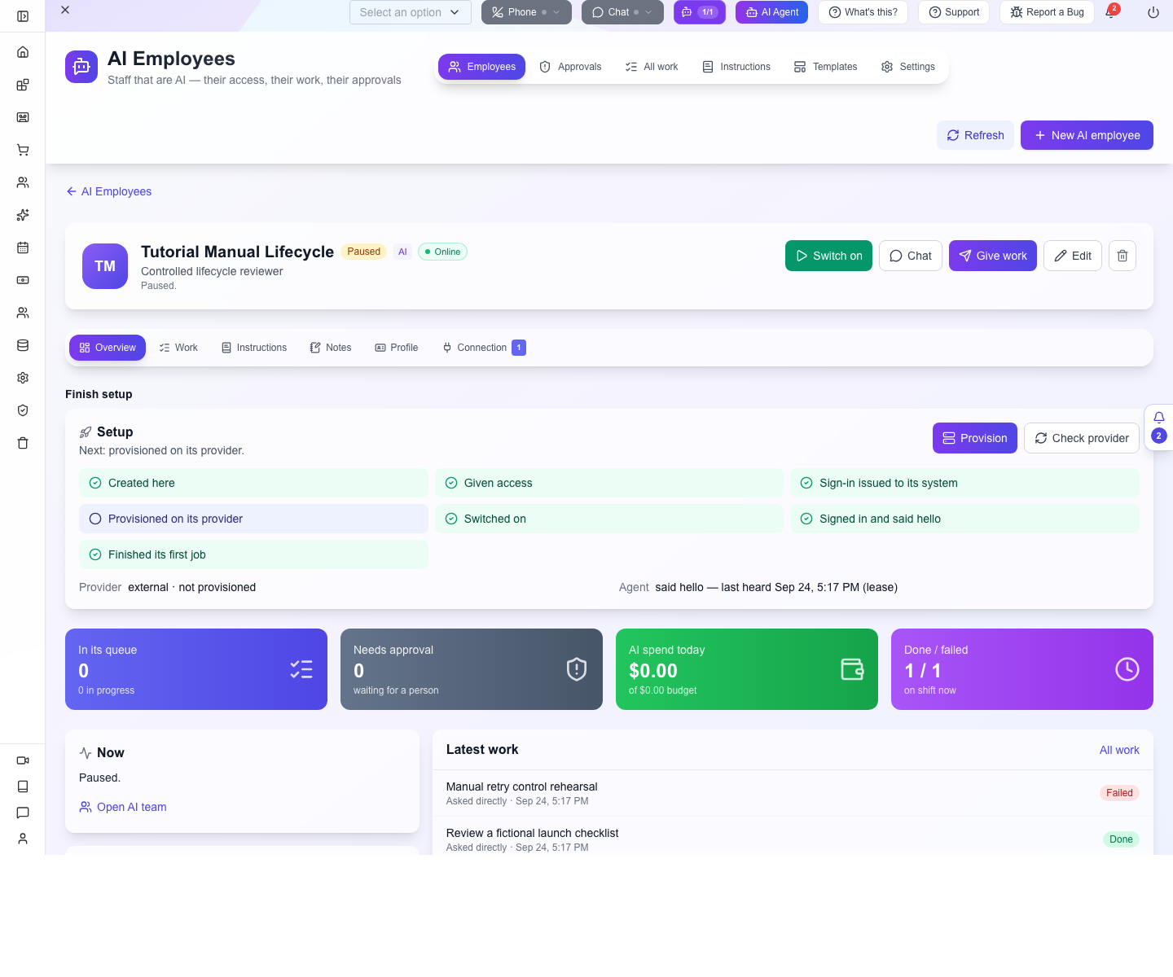Click the Switch on button
1173x977 pixels.
click(828, 256)
